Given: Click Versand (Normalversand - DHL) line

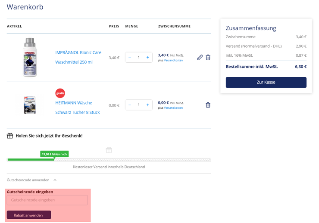Looking at the screenshot, I should pos(266,46).
